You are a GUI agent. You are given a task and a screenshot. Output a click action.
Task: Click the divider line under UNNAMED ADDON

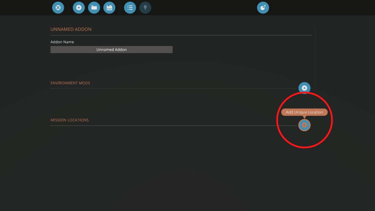click(176, 35)
